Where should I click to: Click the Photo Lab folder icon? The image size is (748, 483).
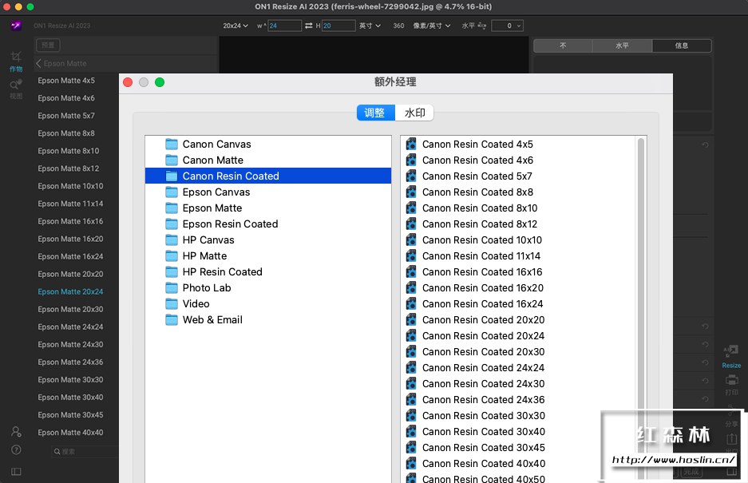pos(172,287)
